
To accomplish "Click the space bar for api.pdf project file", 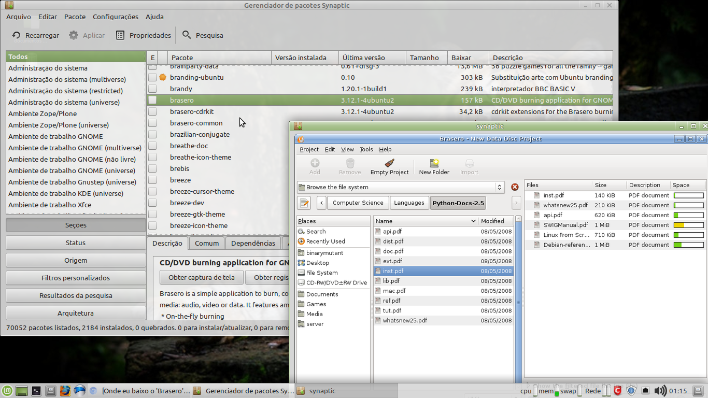I will [689, 215].
